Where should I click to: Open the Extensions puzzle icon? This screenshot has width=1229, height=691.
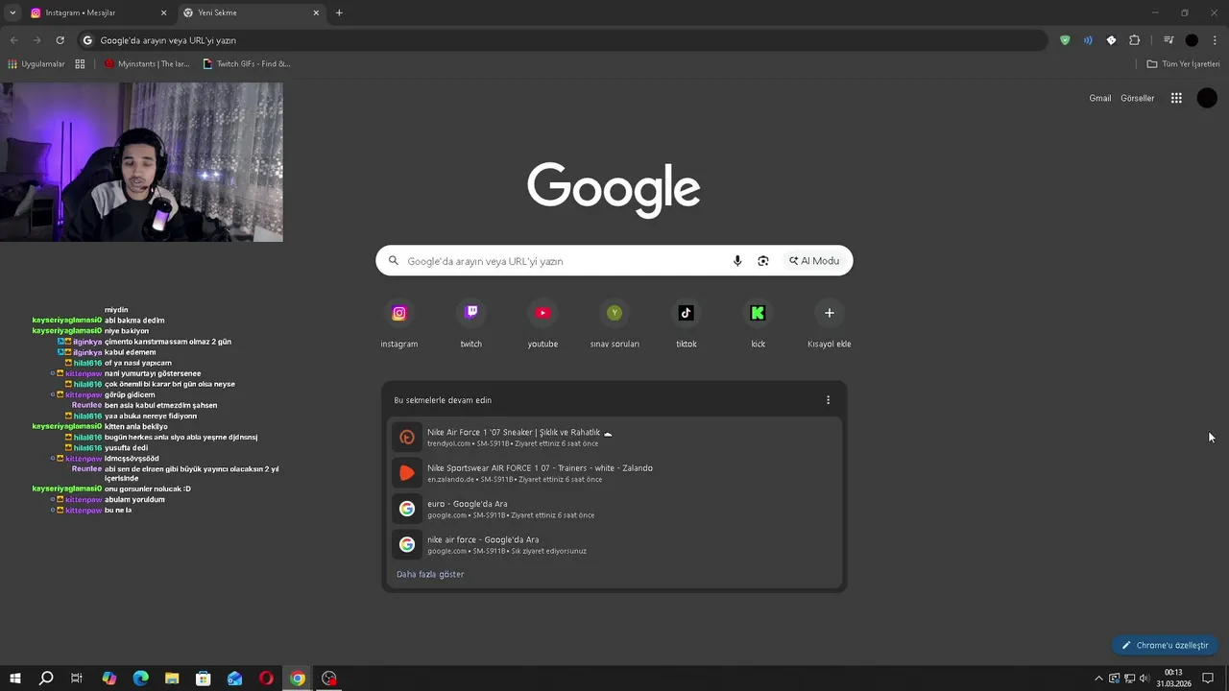click(x=1135, y=40)
